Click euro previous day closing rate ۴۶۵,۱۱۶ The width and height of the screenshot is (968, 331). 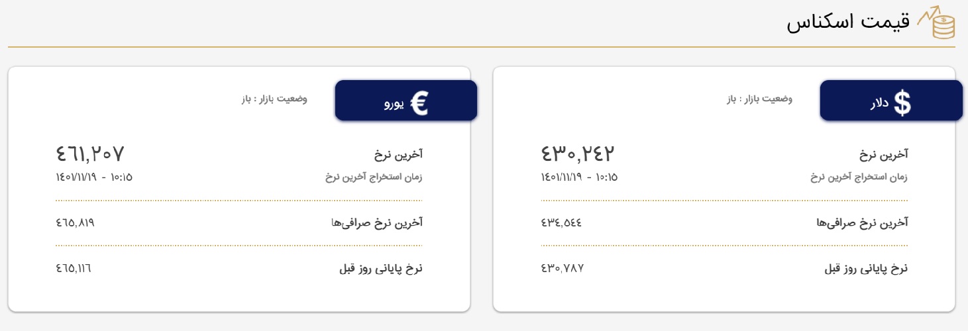(74, 268)
